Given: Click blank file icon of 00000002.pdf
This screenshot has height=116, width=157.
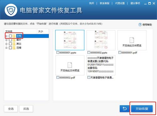Looking at the screenshot, I should tap(70, 65).
